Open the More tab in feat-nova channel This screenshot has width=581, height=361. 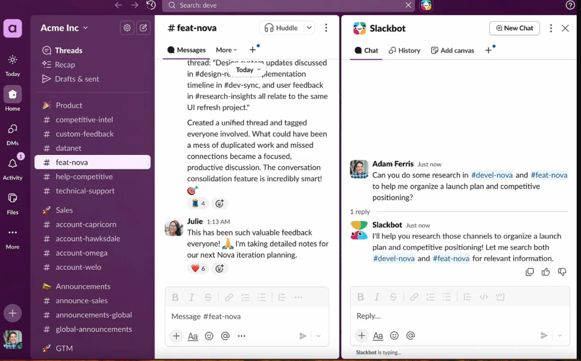226,50
